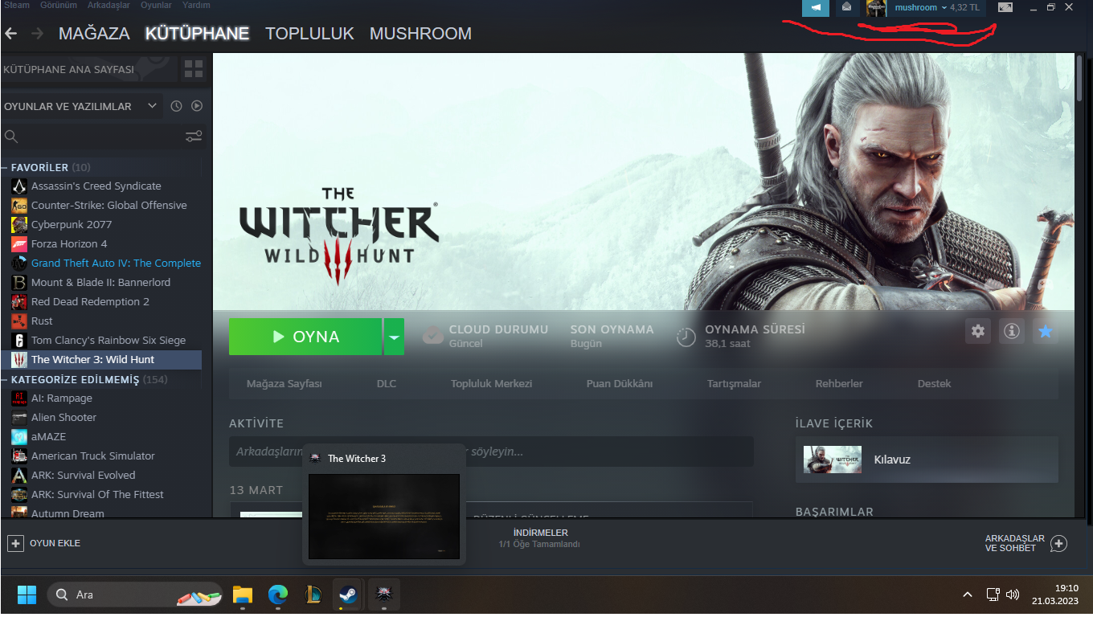Toggle sorting by recent activity clock
This screenshot has width=1093, height=617.
[x=176, y=106]
